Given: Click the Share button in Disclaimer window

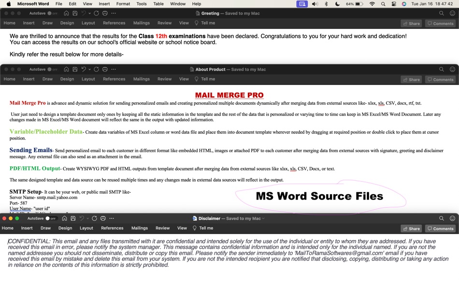Looking at the screenshot, I should [x=411, y=228].
